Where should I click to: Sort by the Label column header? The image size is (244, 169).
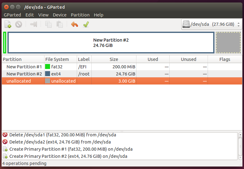tap(84, 59)
